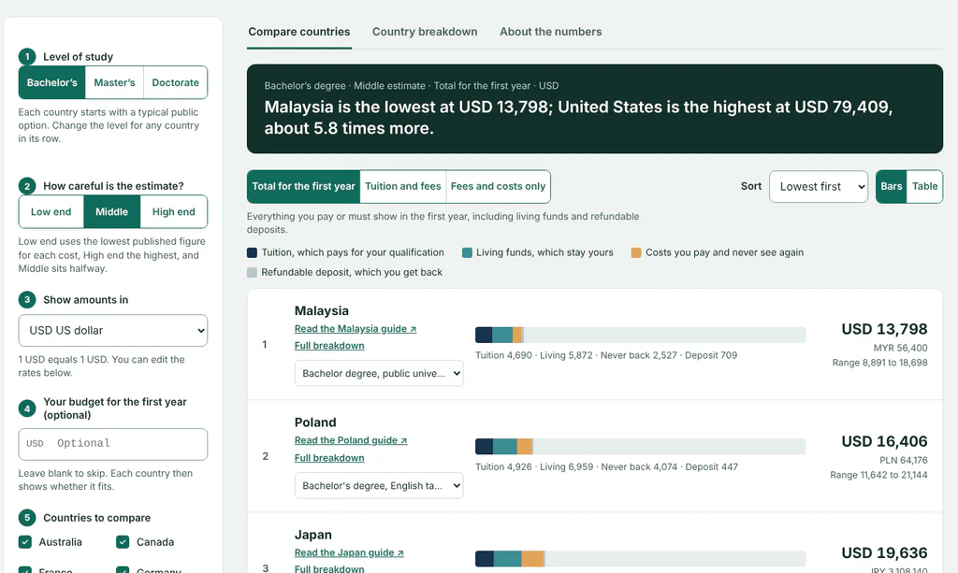Screen dimensions: 958x573
Task: Click Poland's stacked cost bar
Action: pos(640,446)
